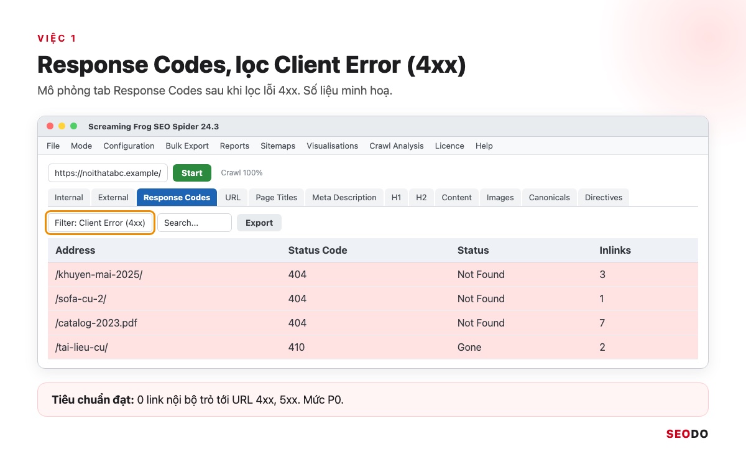Open the Content tab
Image resolution: width=746 pixels, height=454 pixels.
(457, 197)
